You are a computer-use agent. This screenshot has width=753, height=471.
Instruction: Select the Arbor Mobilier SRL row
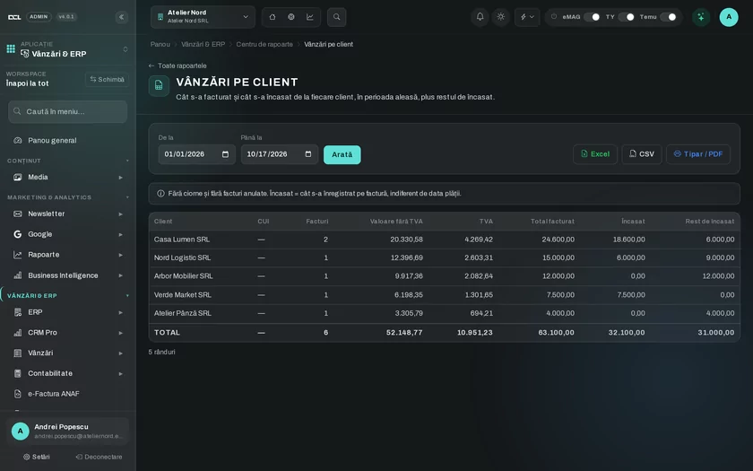point(445,276)
